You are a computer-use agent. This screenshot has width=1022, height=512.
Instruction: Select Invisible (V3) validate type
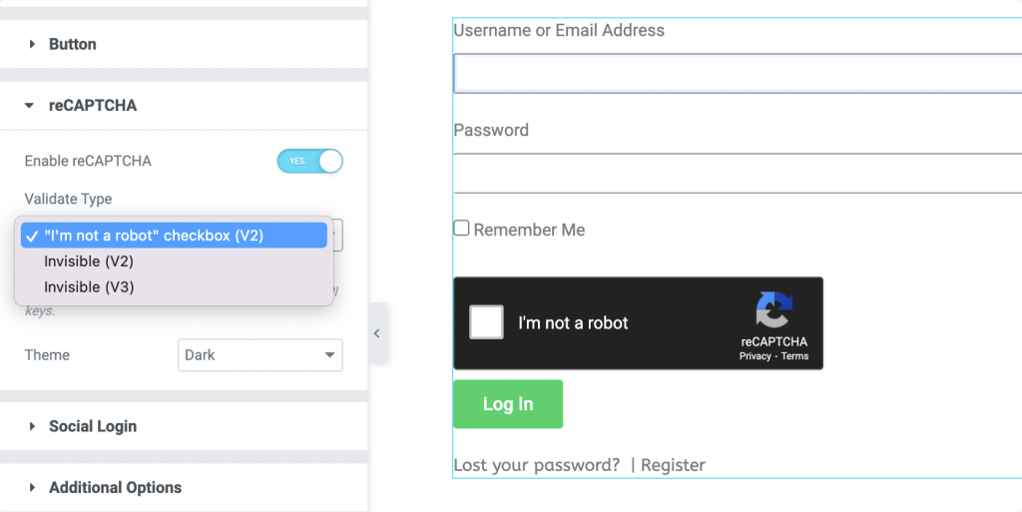coord(89,287)
